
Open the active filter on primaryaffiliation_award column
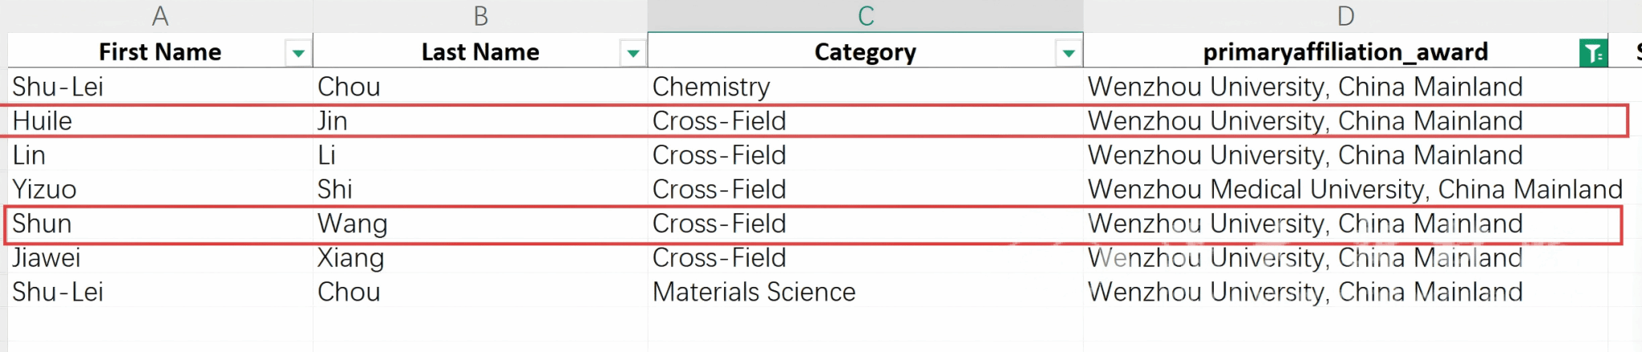(x=1593, y=54)
